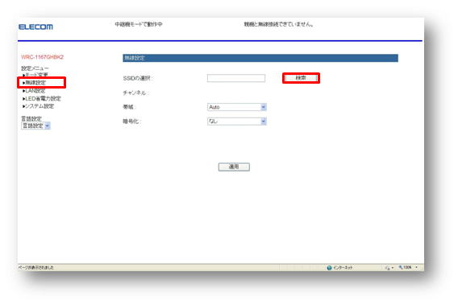
Task: Open the 言語設定 language dropdown
Action: tap(36, 126)
